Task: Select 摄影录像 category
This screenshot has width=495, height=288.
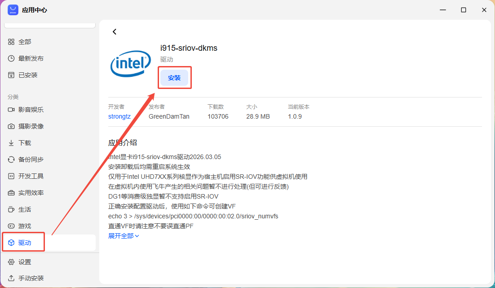Action: [50, 126]
